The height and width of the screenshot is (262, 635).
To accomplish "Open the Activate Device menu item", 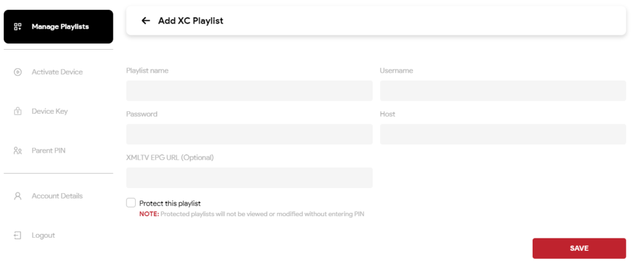I will [57, 72].
